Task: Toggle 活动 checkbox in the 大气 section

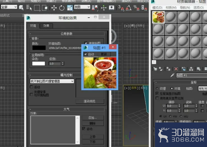Action: pos(84,129)
